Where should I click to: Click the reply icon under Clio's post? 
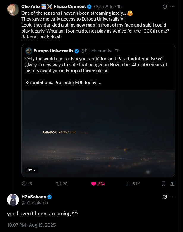24,184
